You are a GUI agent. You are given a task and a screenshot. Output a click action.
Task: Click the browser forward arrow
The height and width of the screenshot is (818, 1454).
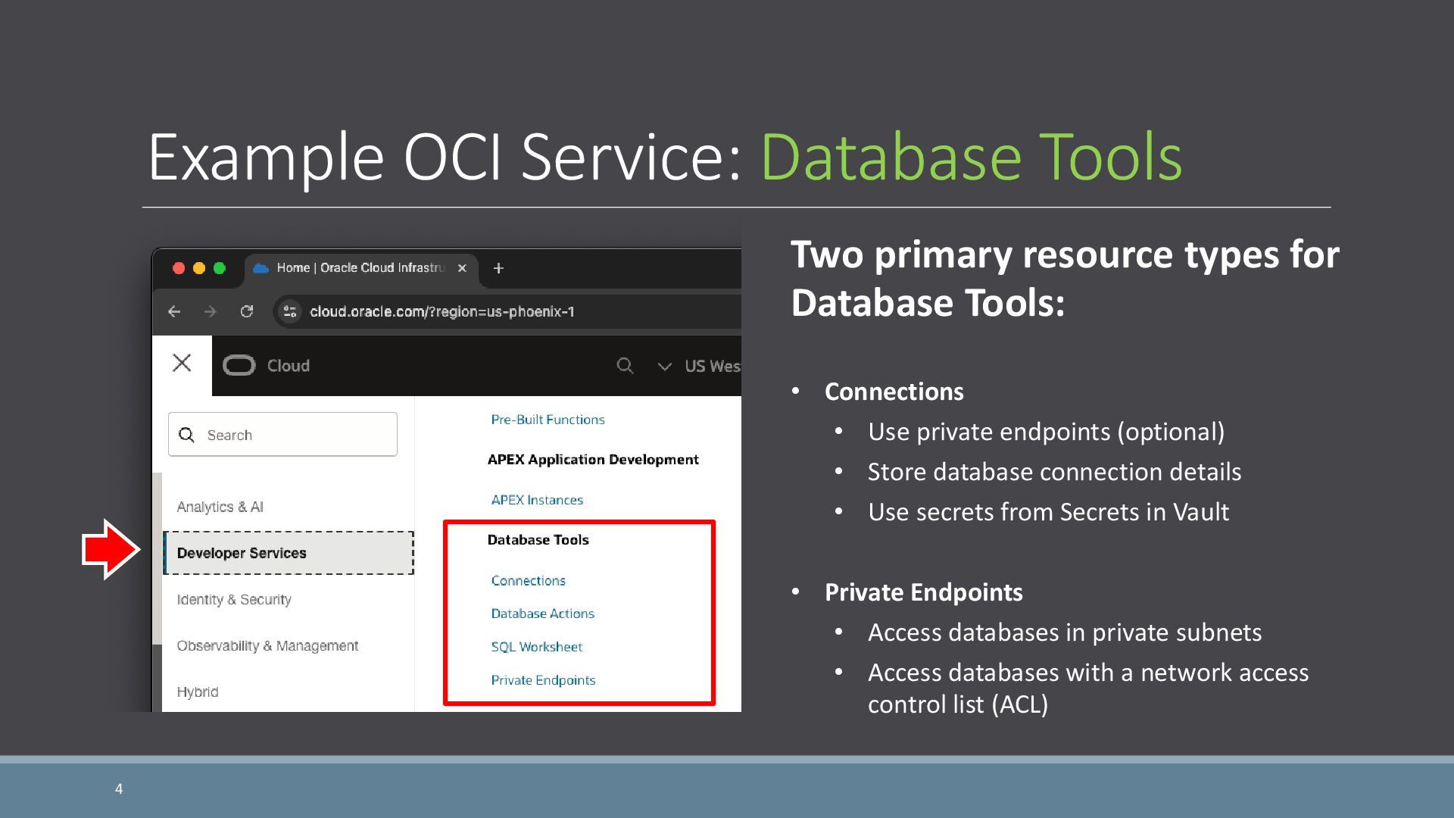click(211, 311)
